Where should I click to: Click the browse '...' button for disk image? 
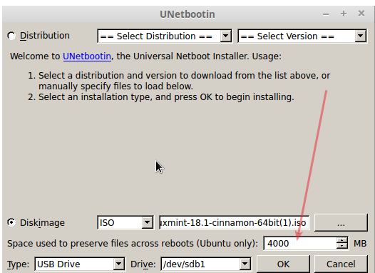click(x=341, y=223)
